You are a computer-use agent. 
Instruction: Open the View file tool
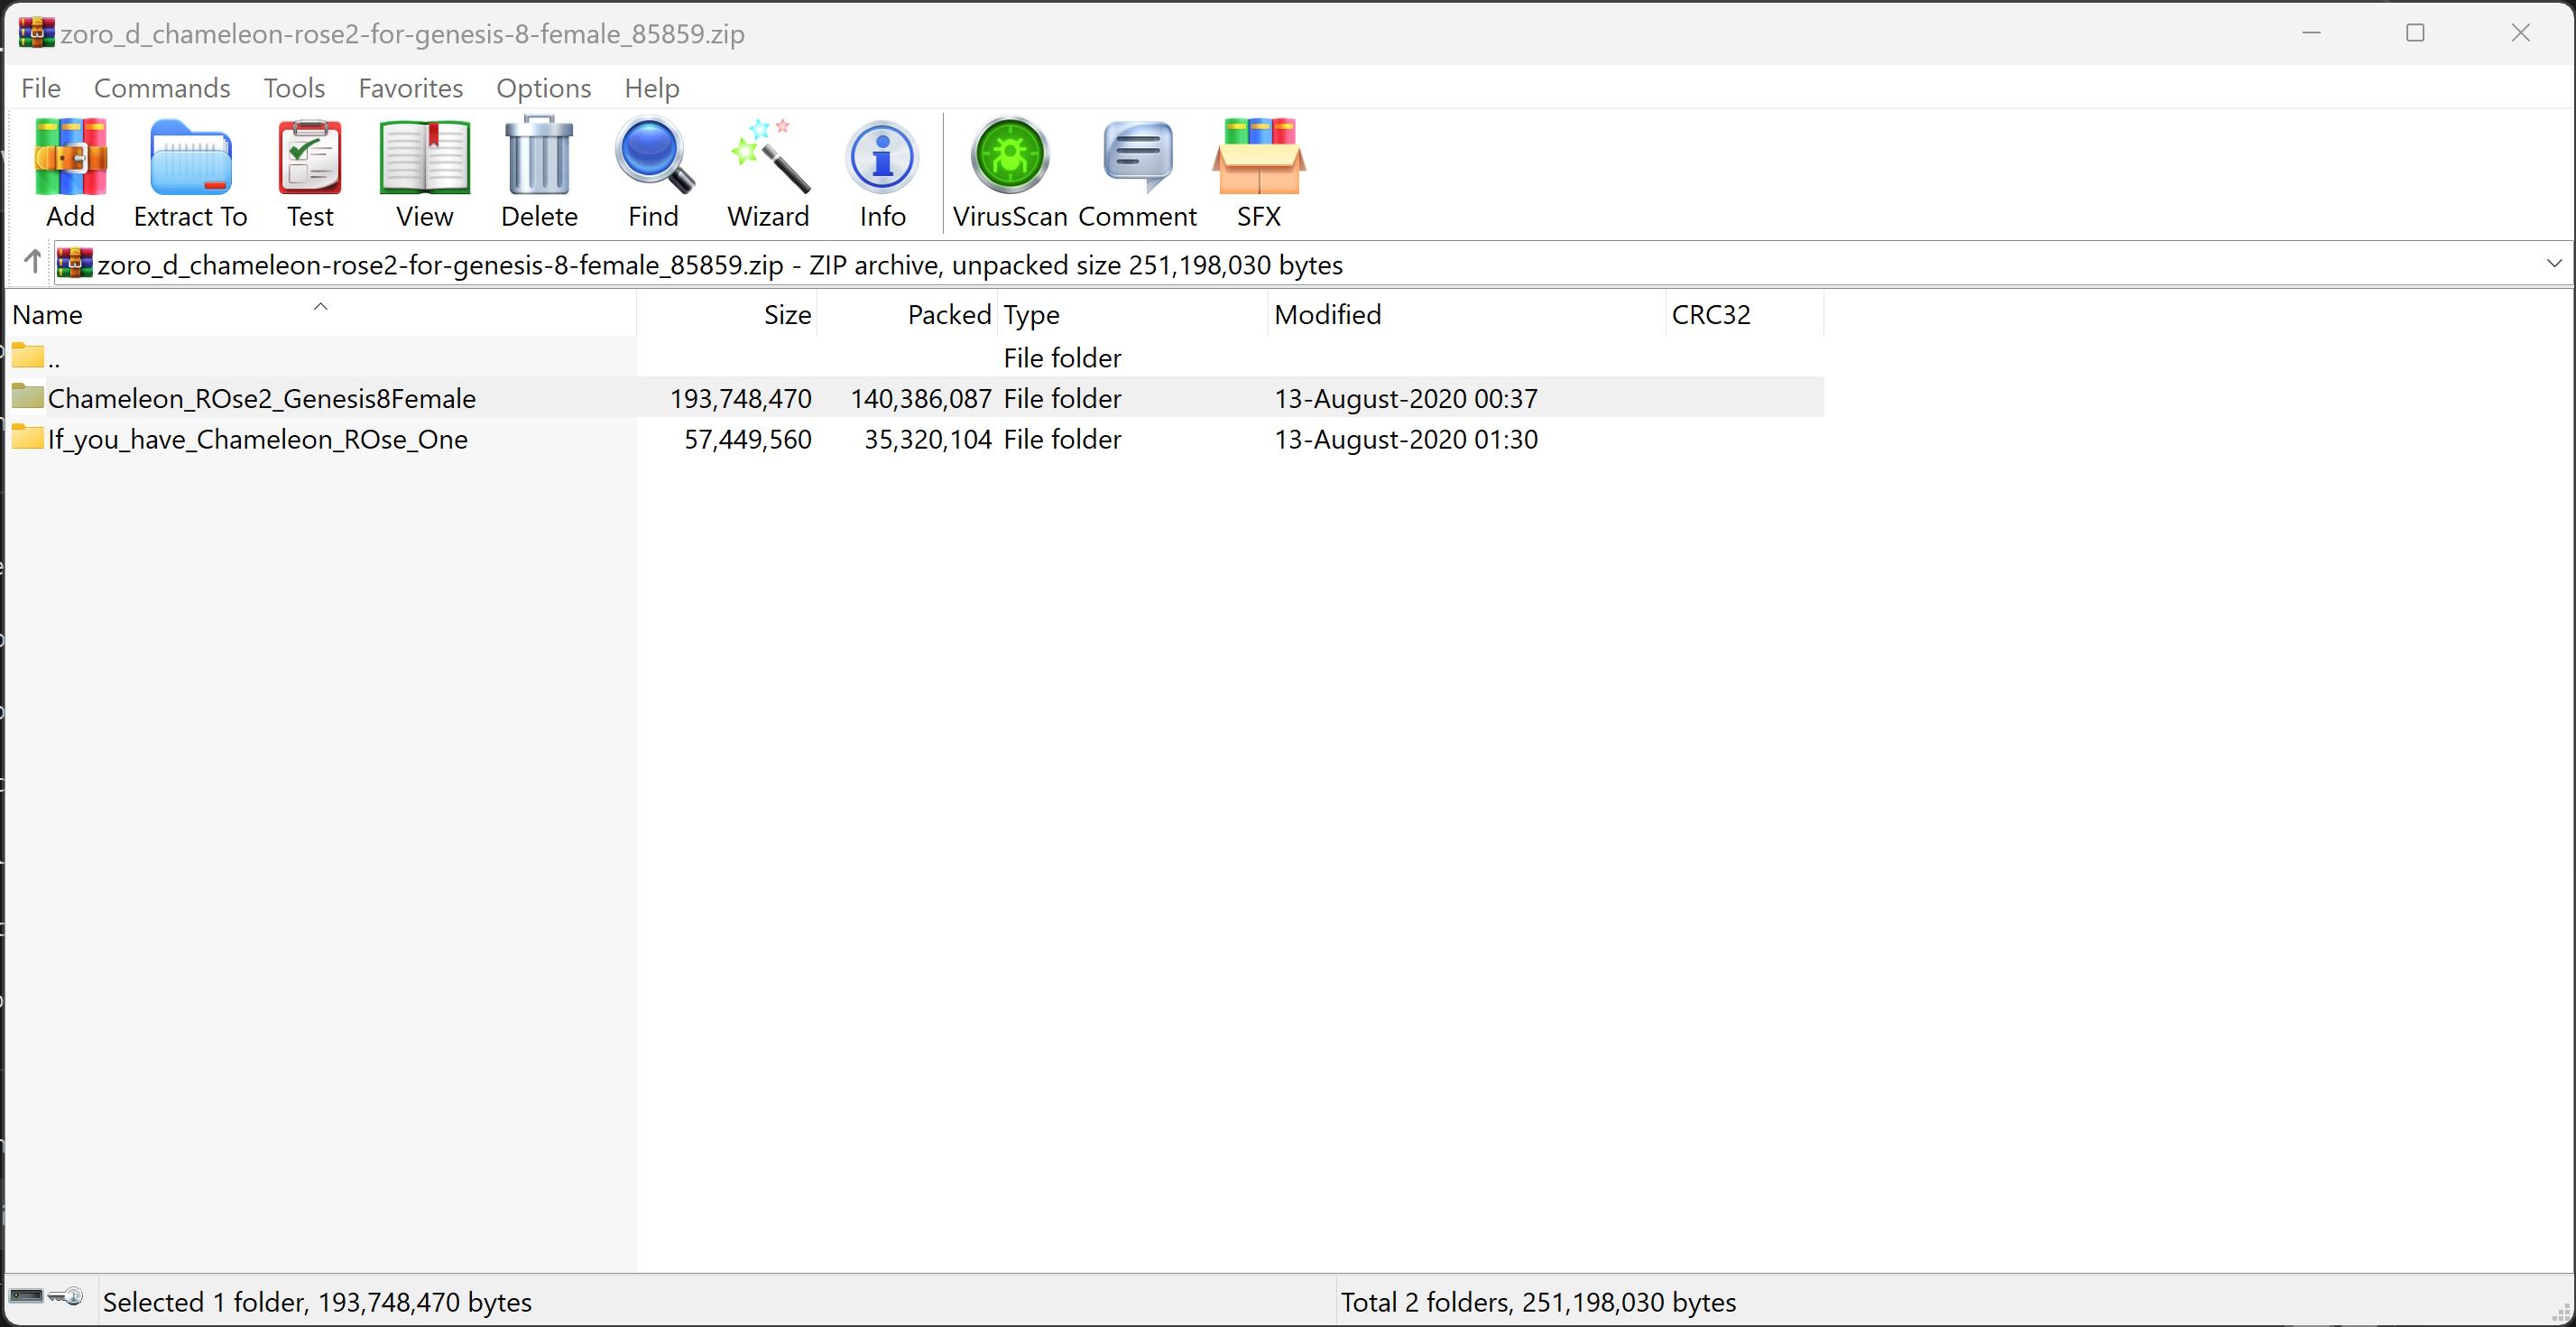424,172
